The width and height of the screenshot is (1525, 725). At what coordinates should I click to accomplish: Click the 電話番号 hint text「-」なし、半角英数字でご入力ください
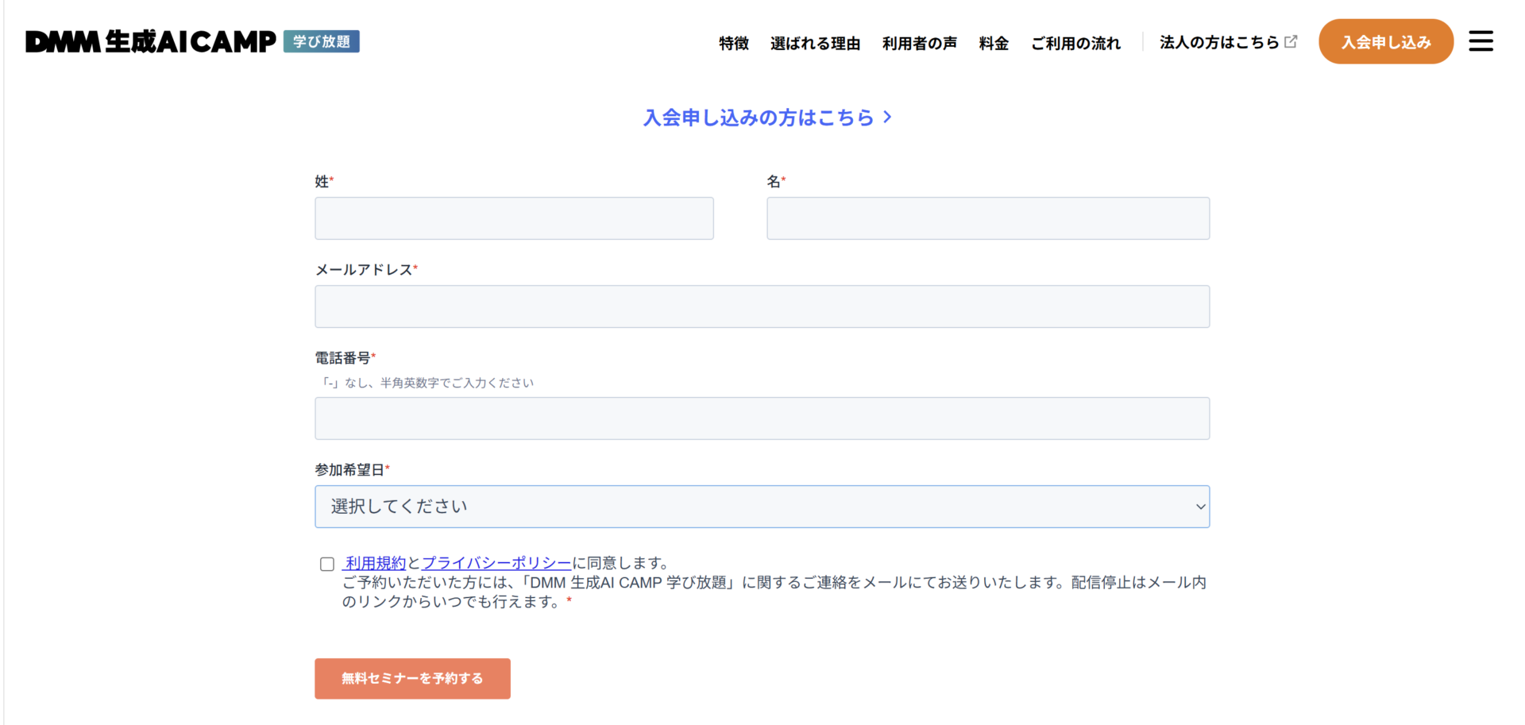[x=426, y=383]
